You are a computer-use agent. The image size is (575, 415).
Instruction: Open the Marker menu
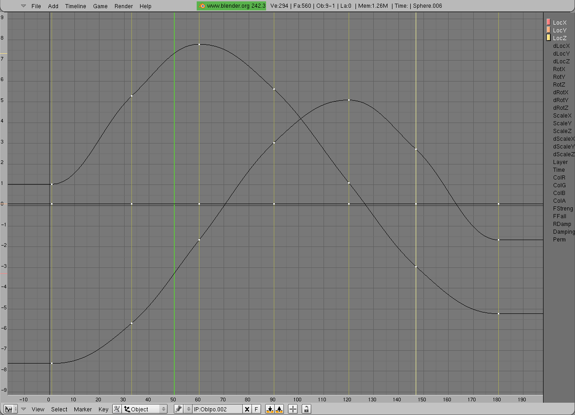coord(83,409)
